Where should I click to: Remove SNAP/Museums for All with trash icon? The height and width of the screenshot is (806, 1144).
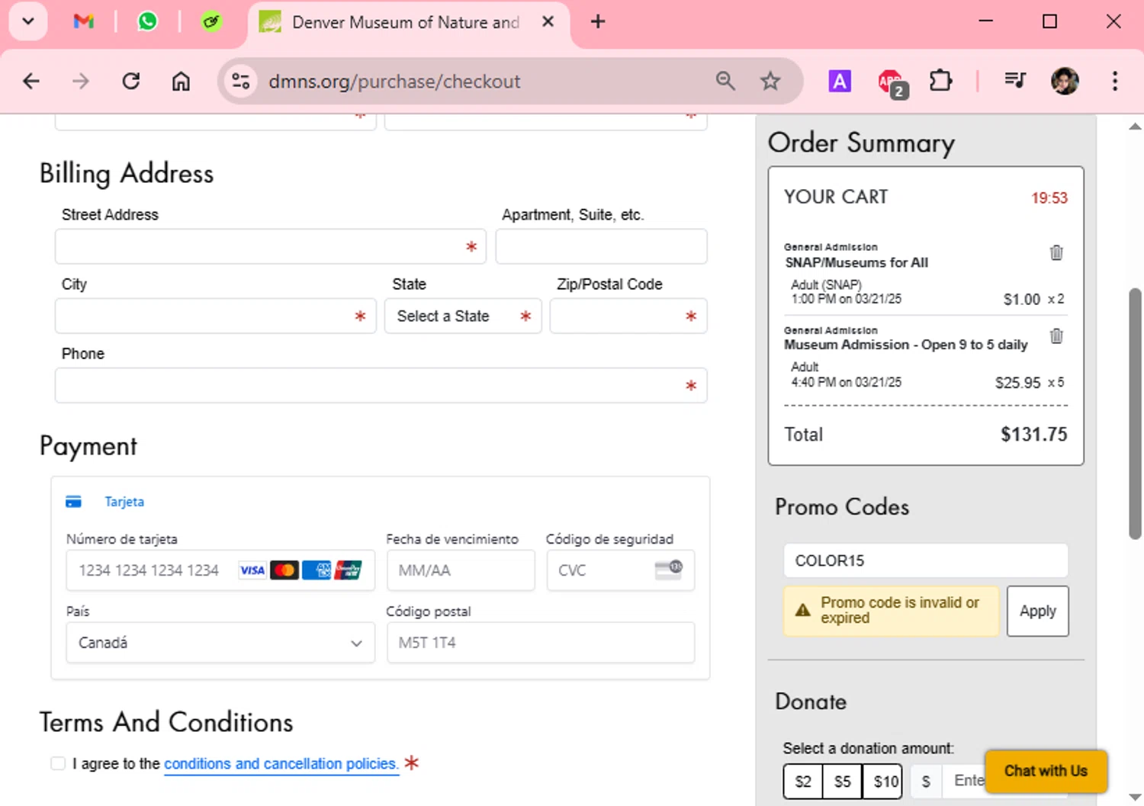coord(1056,252)
